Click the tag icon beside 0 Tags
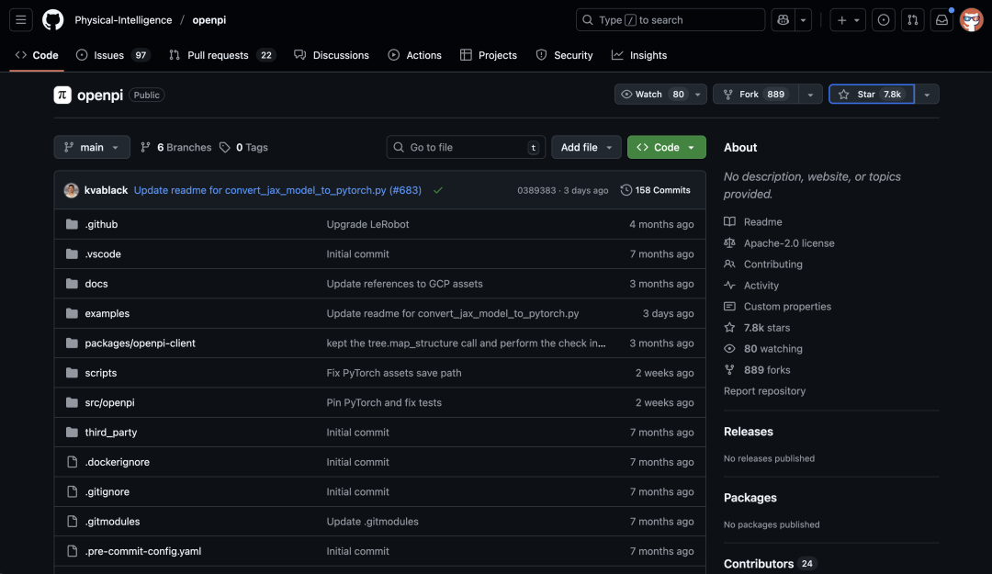 tap(225, 148)
